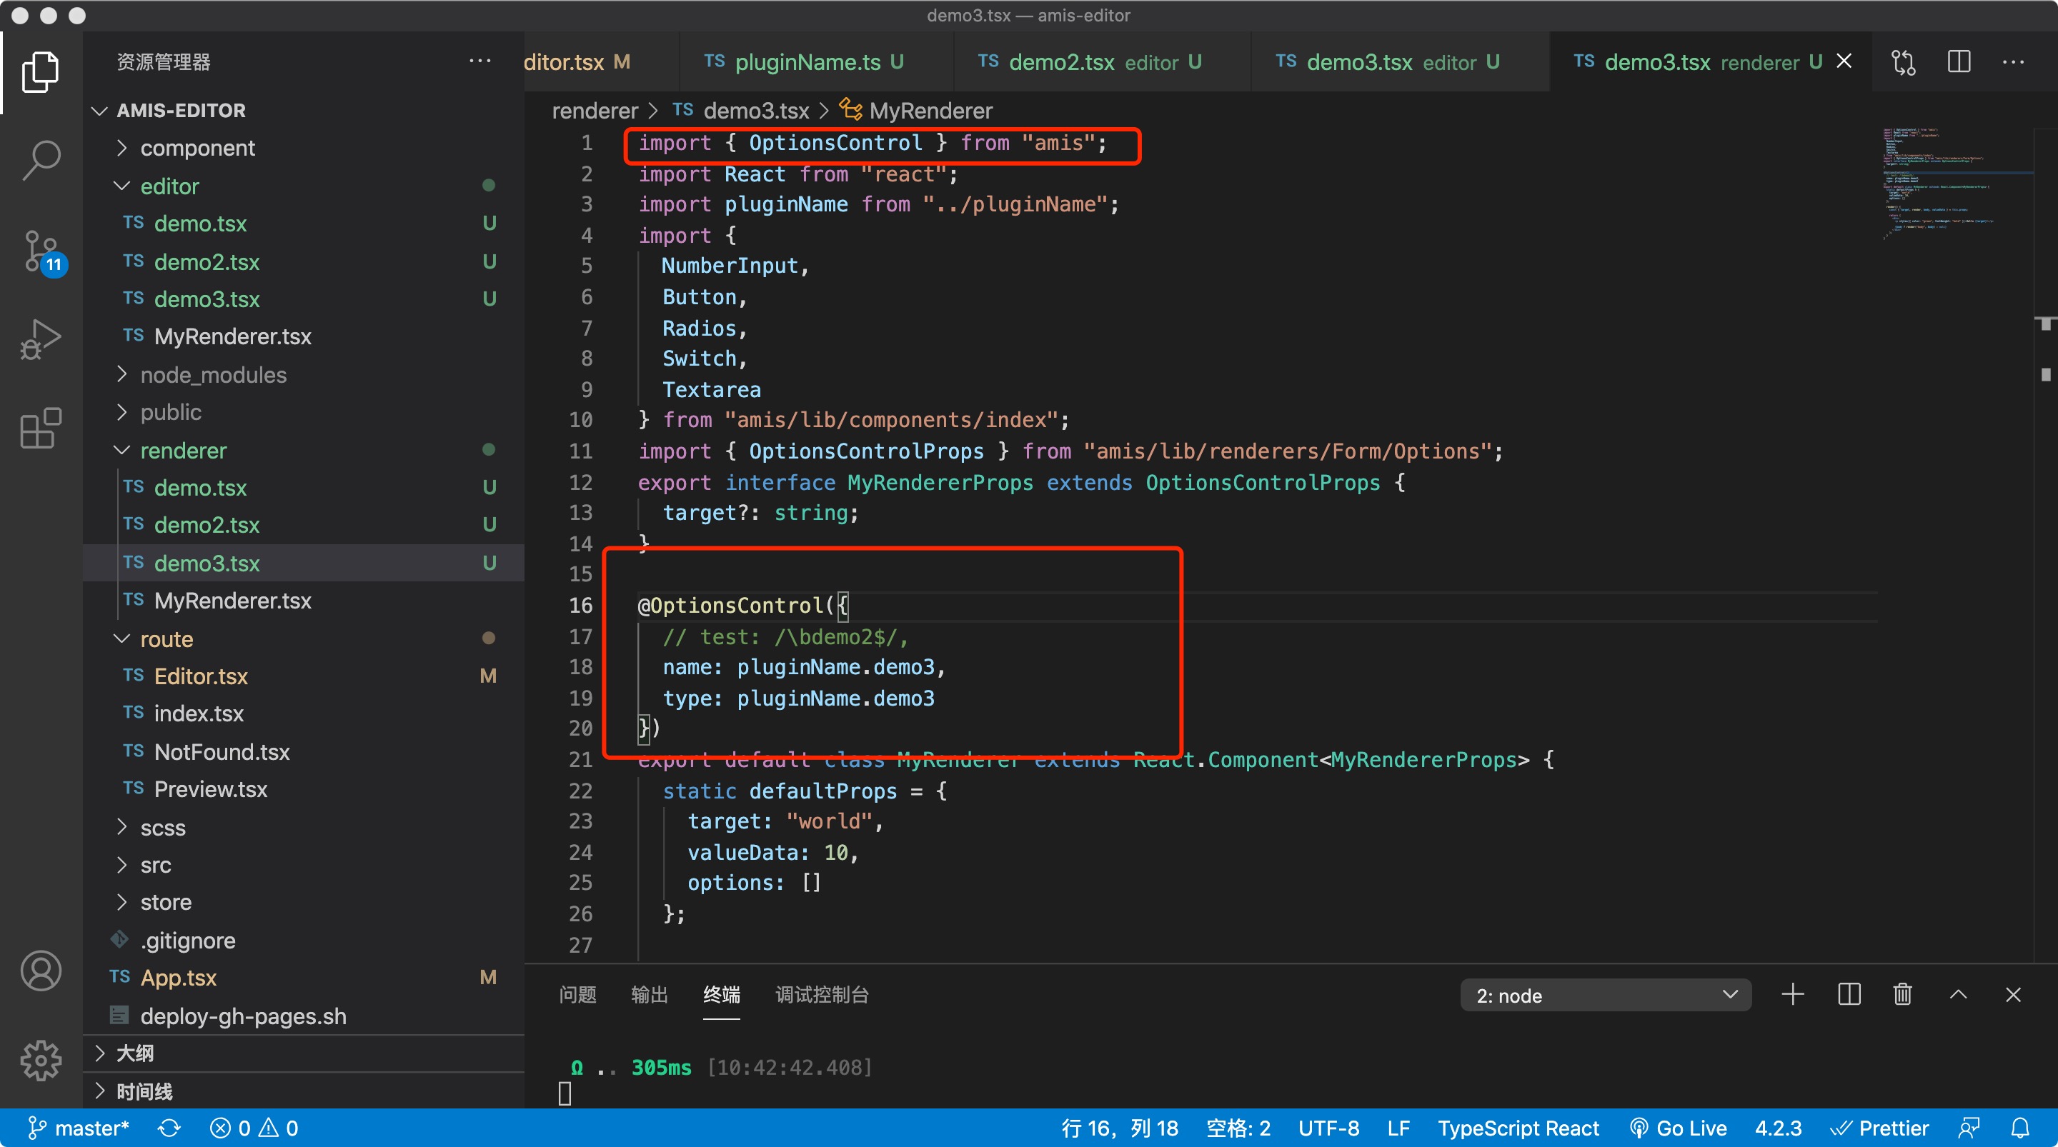This screenshot has width=2058, height=1147.
Task: Open Source Control with 11 changes
Action: point(41,251)
